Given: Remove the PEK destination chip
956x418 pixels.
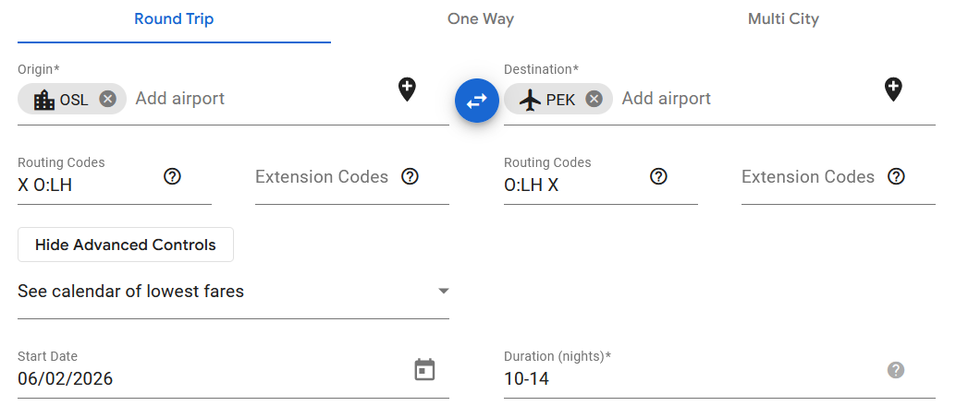Looking at the screenshot, I should click(594, 99).
